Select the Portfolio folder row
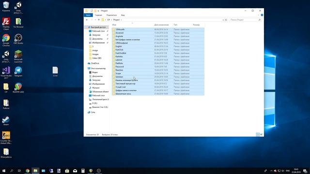Image resolution: width=310 pixels, height=174 pixels. pyautogui.click(x=158, y=63)
